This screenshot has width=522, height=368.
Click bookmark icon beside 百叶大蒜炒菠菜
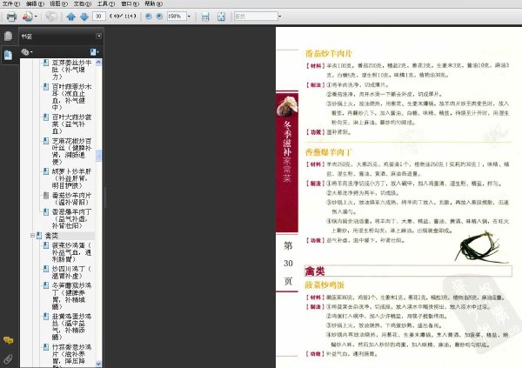[46, 117]
